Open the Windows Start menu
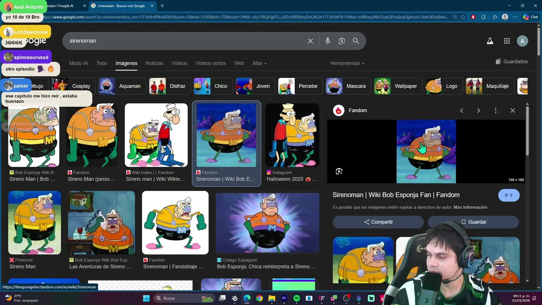 point(146,298)
